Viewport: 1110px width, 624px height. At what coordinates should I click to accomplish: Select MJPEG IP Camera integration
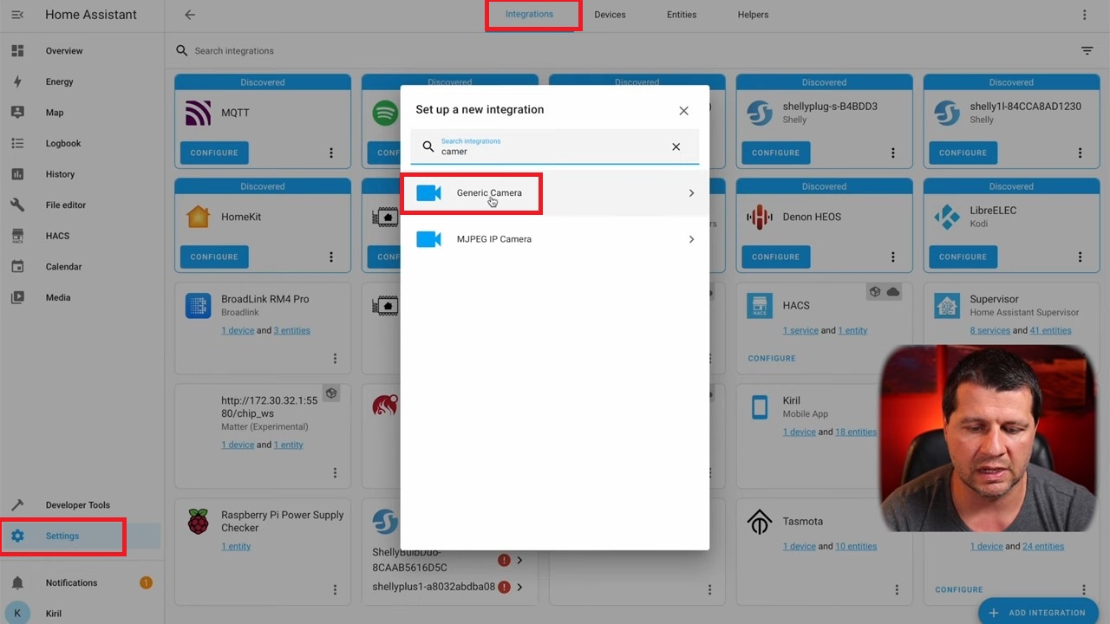click(555, 239)
